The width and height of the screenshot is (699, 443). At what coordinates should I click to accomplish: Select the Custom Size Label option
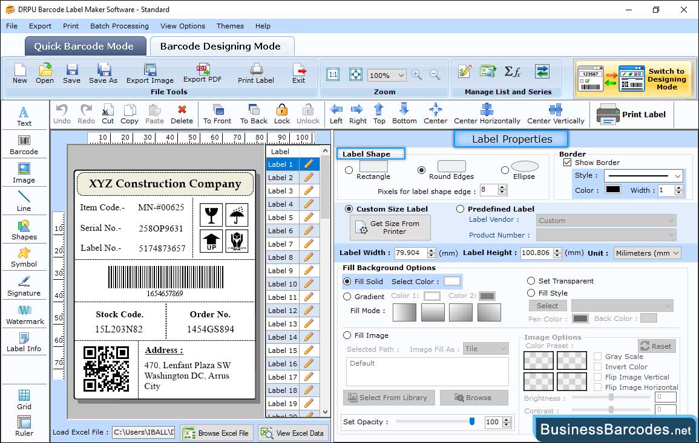coord(349,209)
